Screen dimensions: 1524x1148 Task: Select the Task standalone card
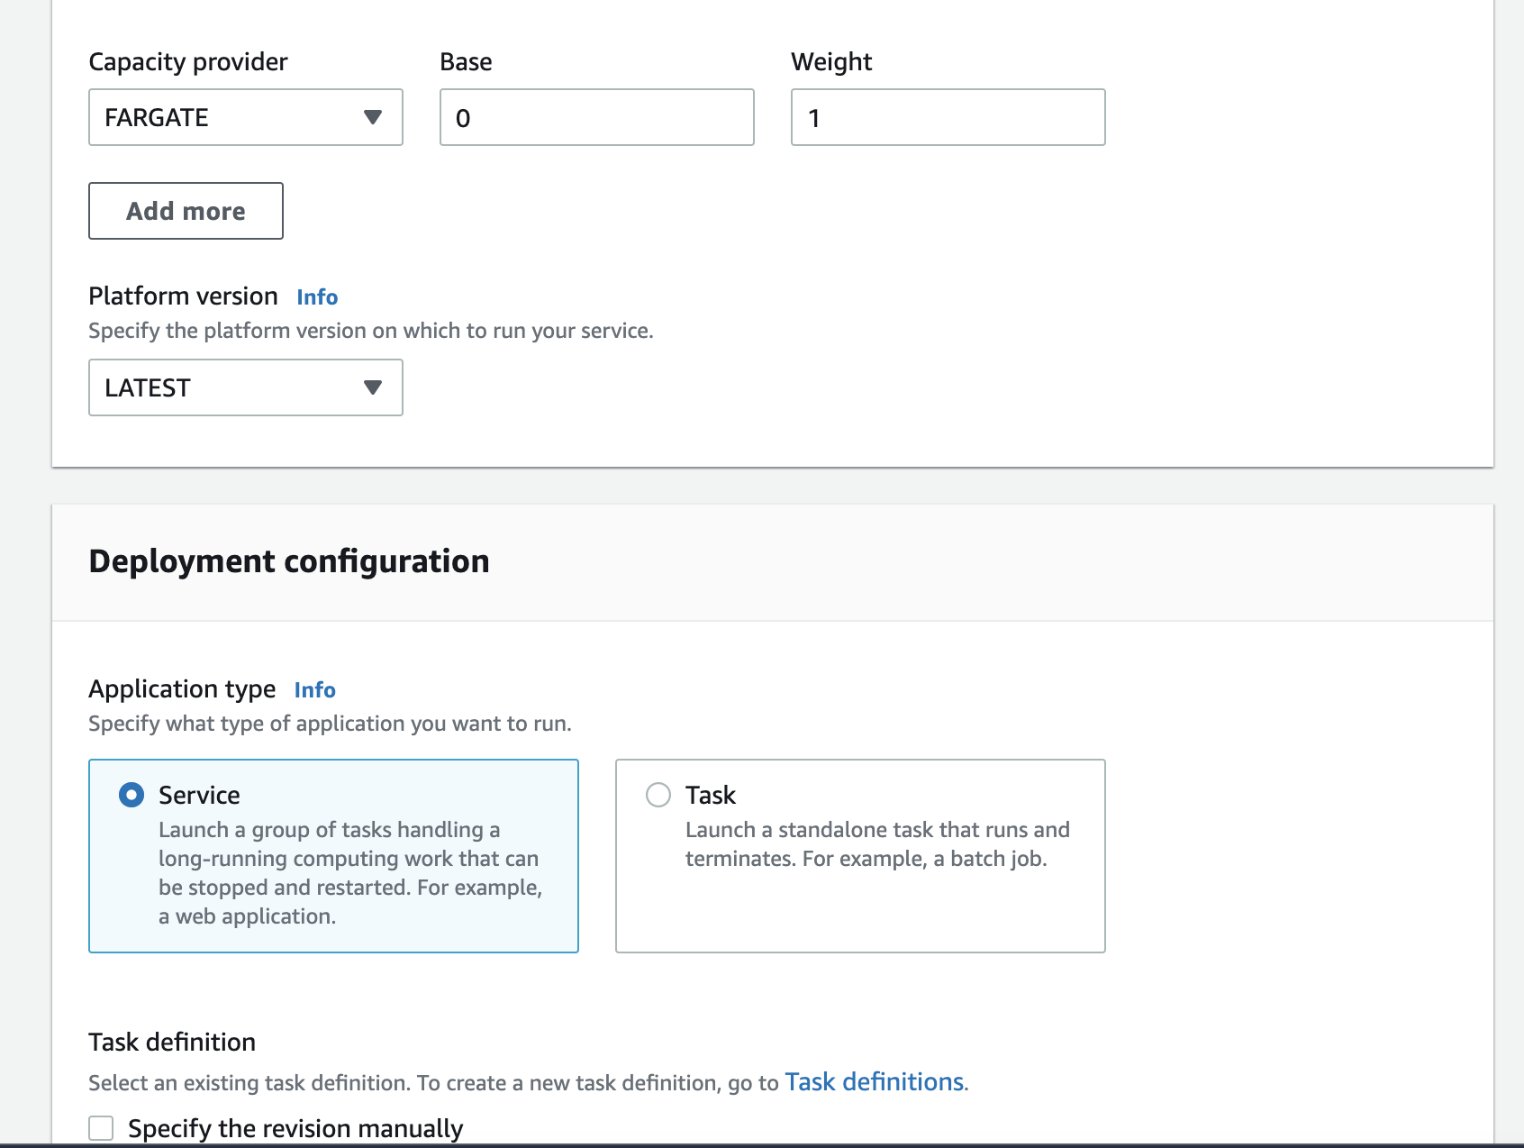click(859, 856)
